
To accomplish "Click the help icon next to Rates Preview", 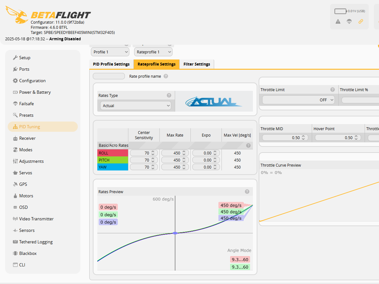I will point(247,191).
